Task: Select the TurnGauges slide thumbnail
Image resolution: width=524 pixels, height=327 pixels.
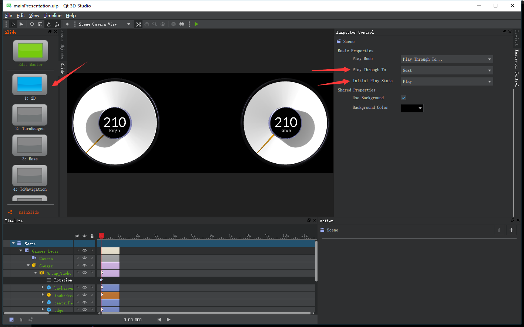Action: point(30,115)
